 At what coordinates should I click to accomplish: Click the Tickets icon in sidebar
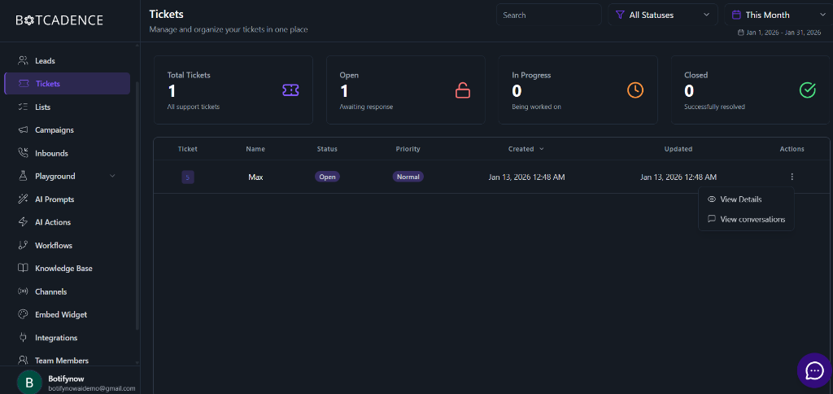[x=23, y=84]
